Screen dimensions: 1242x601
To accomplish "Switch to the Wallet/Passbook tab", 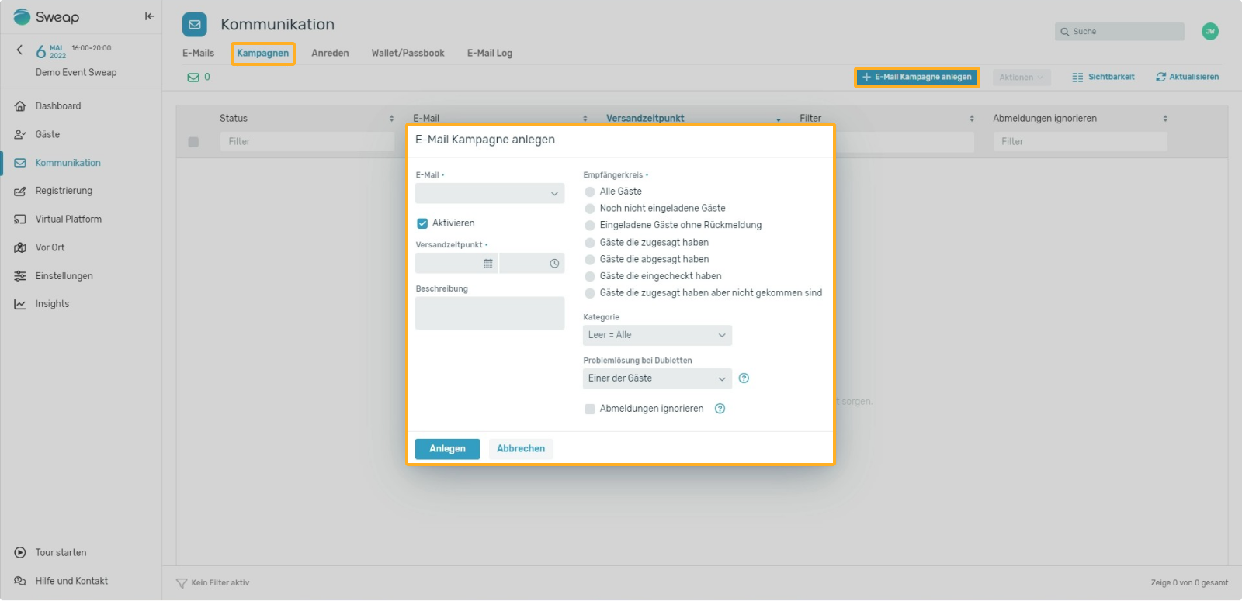I will tap(408, 54).
